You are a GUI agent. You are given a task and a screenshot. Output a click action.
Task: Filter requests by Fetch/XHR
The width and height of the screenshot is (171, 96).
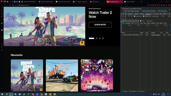coord(128,23)
